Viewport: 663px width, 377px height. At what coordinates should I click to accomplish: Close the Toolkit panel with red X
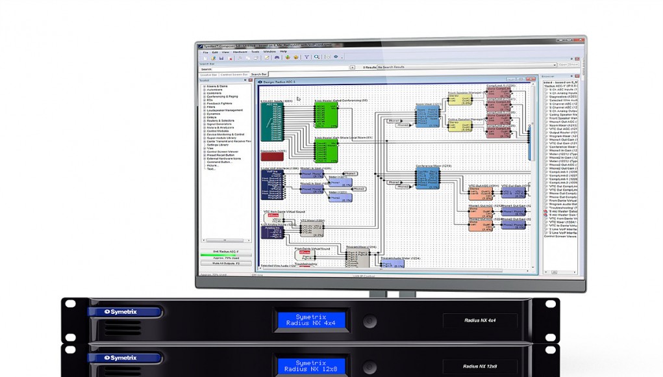pyautogui.click(x=249, y=81)
